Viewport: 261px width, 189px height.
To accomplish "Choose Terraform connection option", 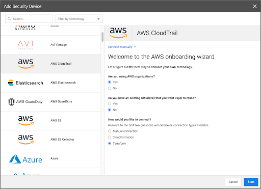I will pos(110,144).
